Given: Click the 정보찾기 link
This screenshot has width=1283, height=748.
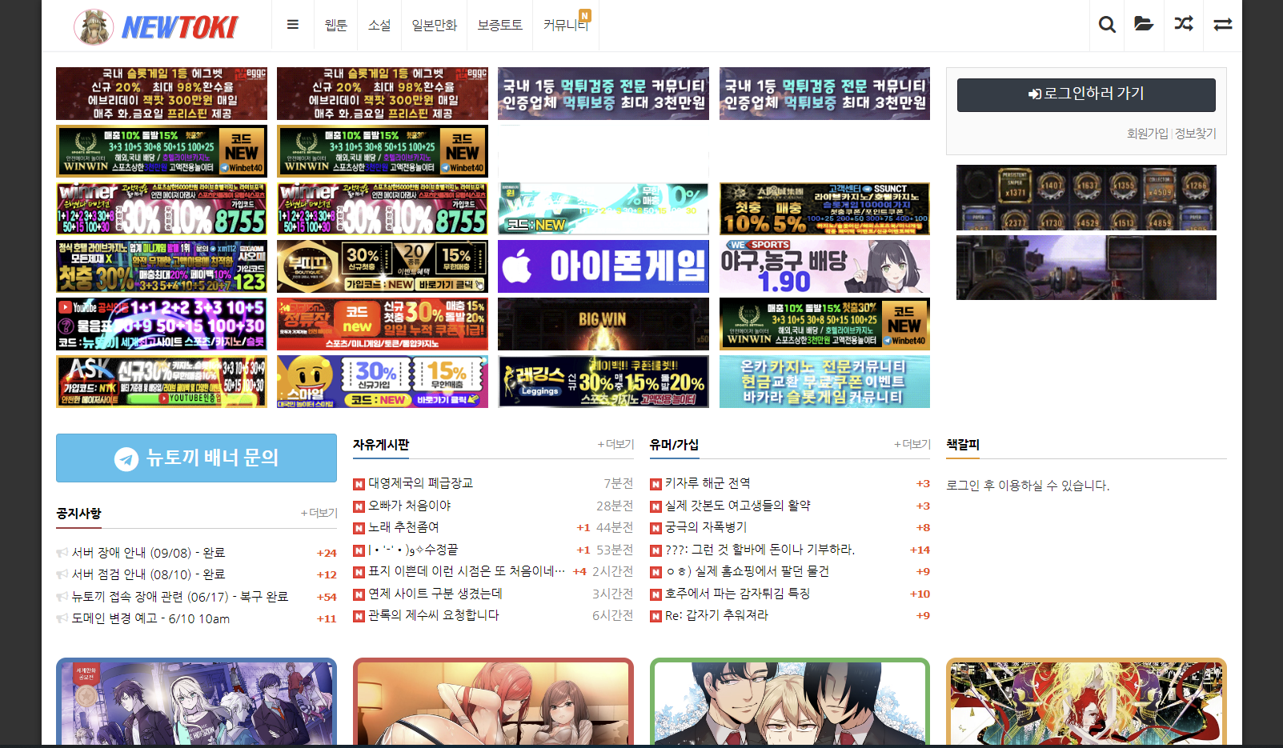Looking at the screenshot, I should pos(1196,134).
